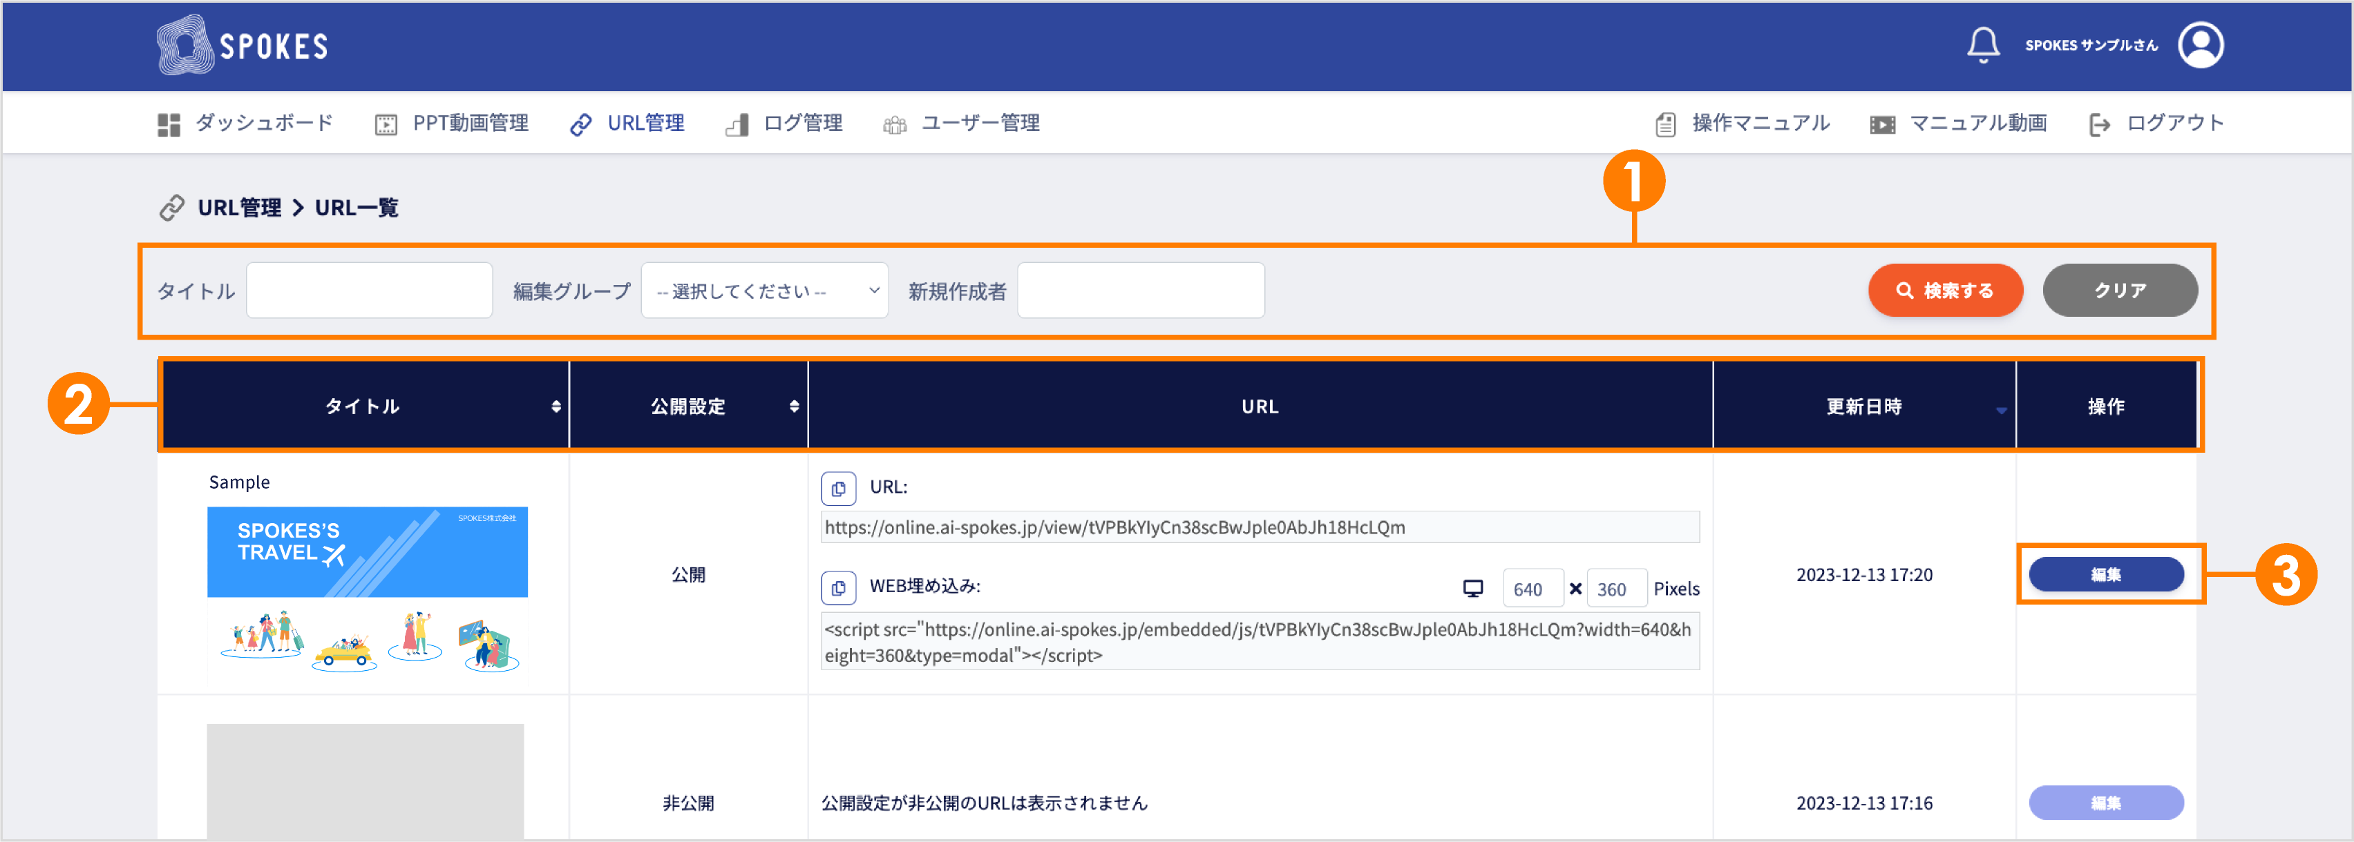
Task: Click the gray placeholder thumbnail
Action: coord(366,782)
